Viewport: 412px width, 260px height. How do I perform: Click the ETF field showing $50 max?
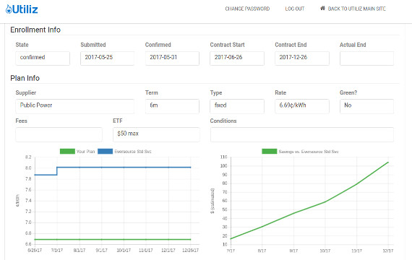(156, 134)
